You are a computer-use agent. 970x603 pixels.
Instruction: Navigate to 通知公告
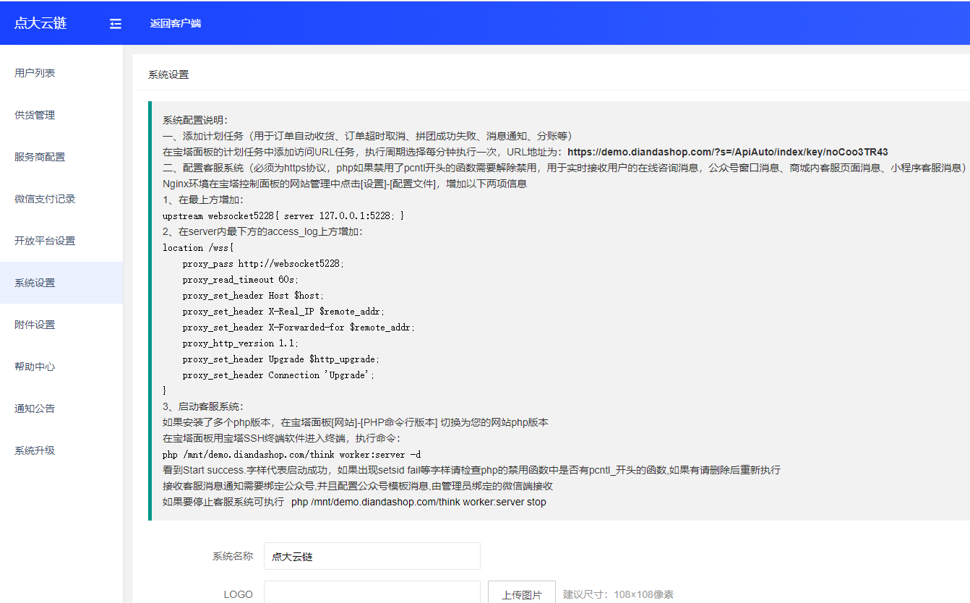(61, 409)
